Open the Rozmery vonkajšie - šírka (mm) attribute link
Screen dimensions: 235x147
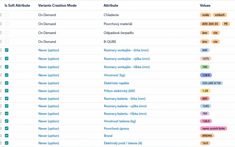(126, 50)
